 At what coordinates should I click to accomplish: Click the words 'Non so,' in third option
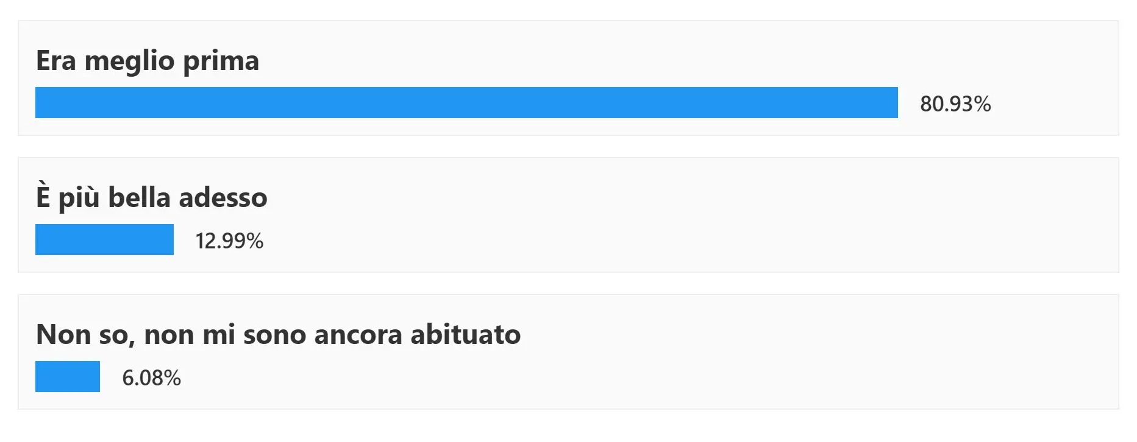tap(85, 335)
